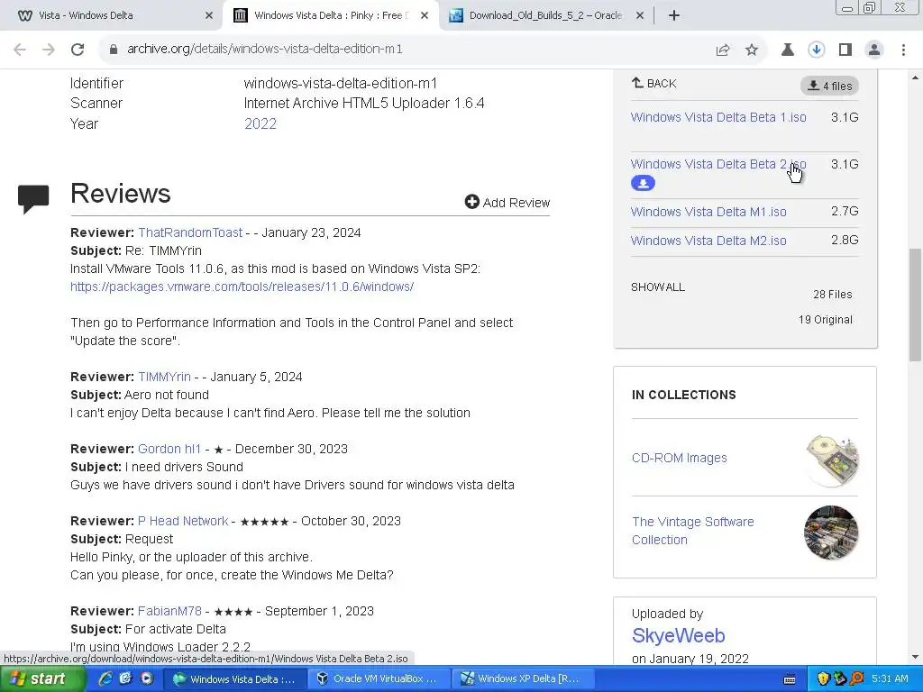This screenshot has width=923, height=692.
Task: Download Windows Vista Delta Beta 2.iso
Action: (x=718, y=164)
